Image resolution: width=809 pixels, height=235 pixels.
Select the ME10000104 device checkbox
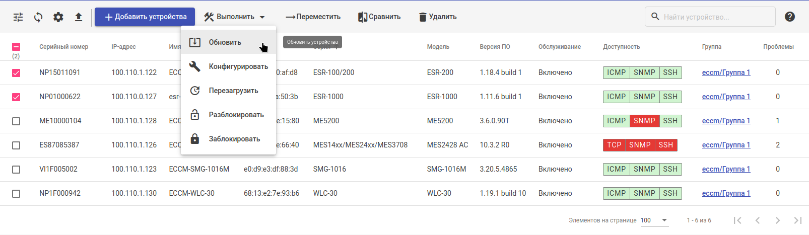tap(16, 121)
